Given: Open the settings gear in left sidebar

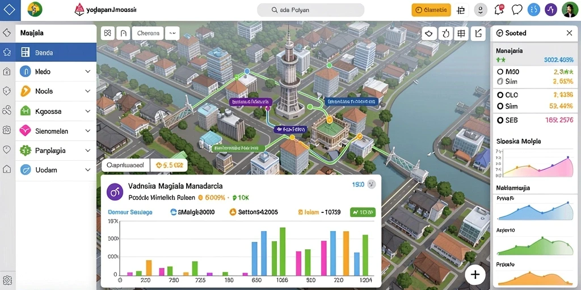Looking at the screenshot, I should point(7,279).
